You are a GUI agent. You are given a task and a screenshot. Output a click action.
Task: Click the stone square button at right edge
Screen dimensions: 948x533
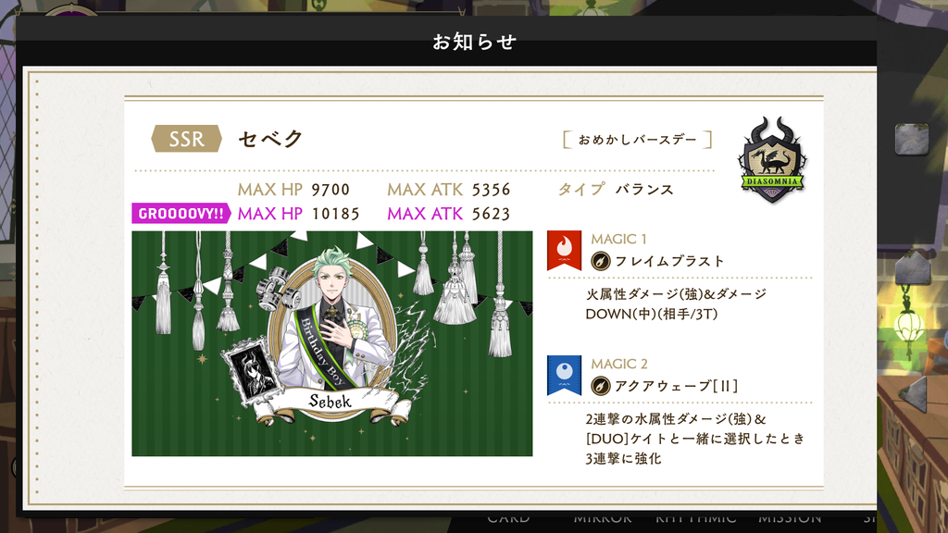point(912,139)
